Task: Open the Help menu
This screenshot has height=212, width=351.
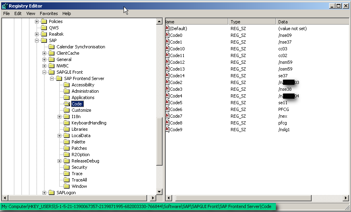Action: [x=66, y=13]
